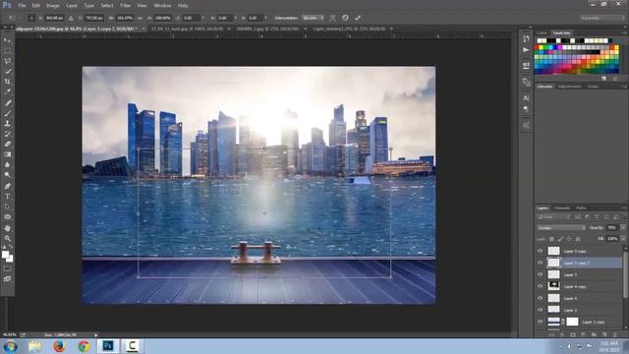The height and width of the screenshot is (354, 629).
Task: Switch to the Adjustments tab
Action: click(569, 87)
